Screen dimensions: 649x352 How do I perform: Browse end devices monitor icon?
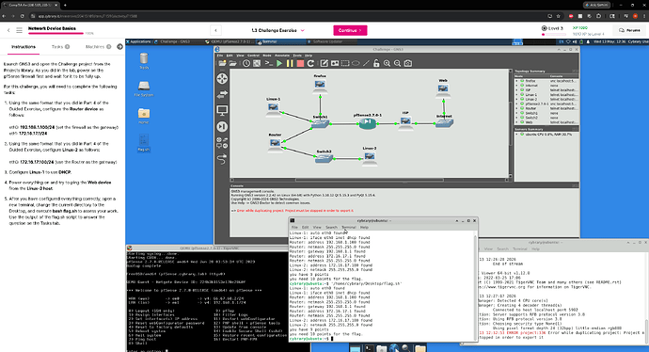(222, 110)
